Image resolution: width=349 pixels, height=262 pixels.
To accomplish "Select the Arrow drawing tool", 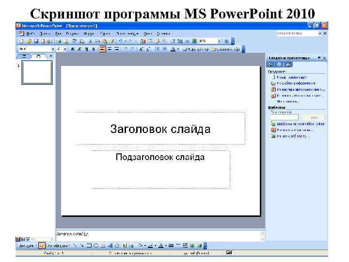I will tap(82, 246).
